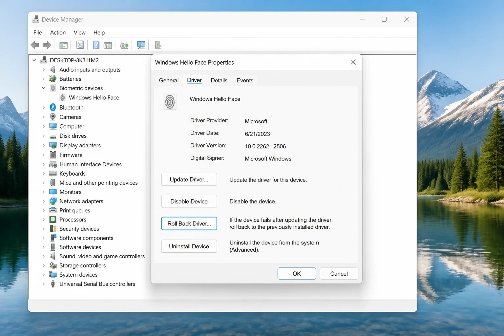504x336 pixels.
Task: Select the Cameras tree label
Action: click(70, 117)
